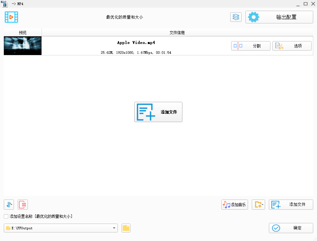Open the stacked layers preset icon
The width and height of the screenshot is (317, 241).
point(236,17)
